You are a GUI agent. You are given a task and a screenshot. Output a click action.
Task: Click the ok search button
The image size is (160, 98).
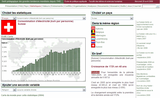(158, 6)
